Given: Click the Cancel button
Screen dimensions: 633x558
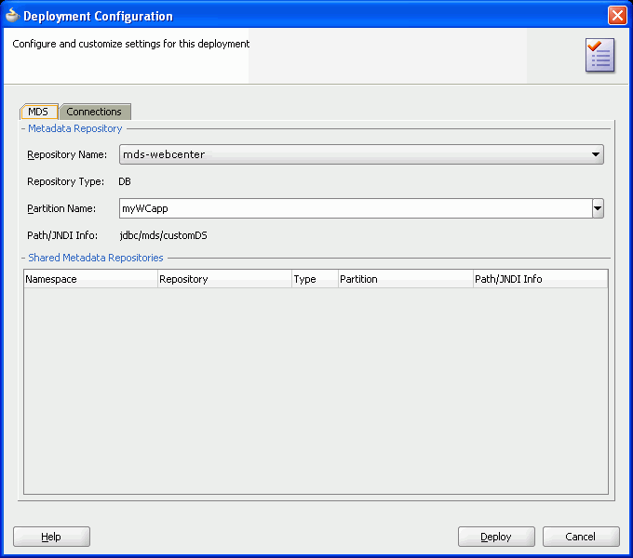Looking at the screenshot, I should pyautogui.click(x=581, y=537).
